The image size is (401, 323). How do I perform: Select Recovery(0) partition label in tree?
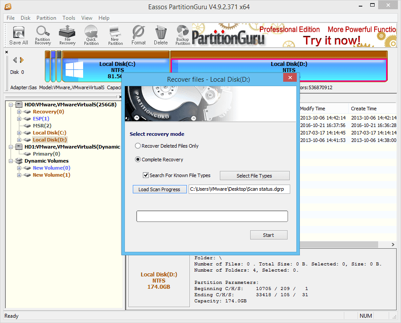pyautogui.click(x=48, y=112)
